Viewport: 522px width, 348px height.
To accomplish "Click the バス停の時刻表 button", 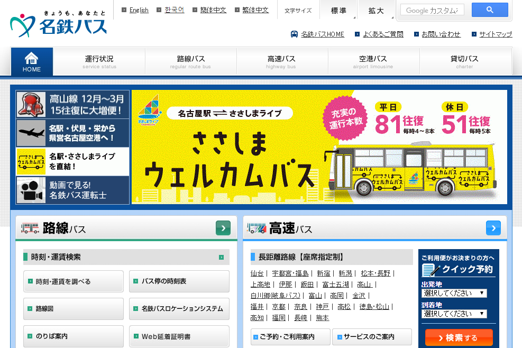I will coord(179,281).
